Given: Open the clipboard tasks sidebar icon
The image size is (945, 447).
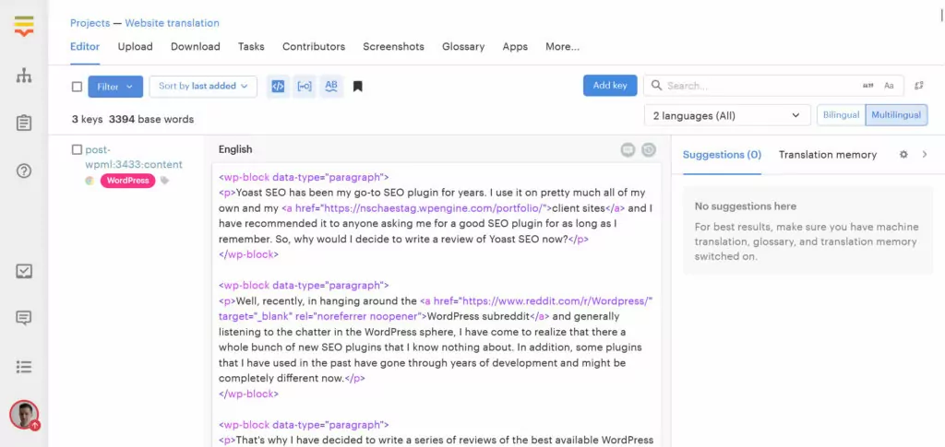Looking at the screenshot, I should coord(24,123).
